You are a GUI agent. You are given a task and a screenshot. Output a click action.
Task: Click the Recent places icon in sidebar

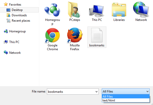click(8, 21)
